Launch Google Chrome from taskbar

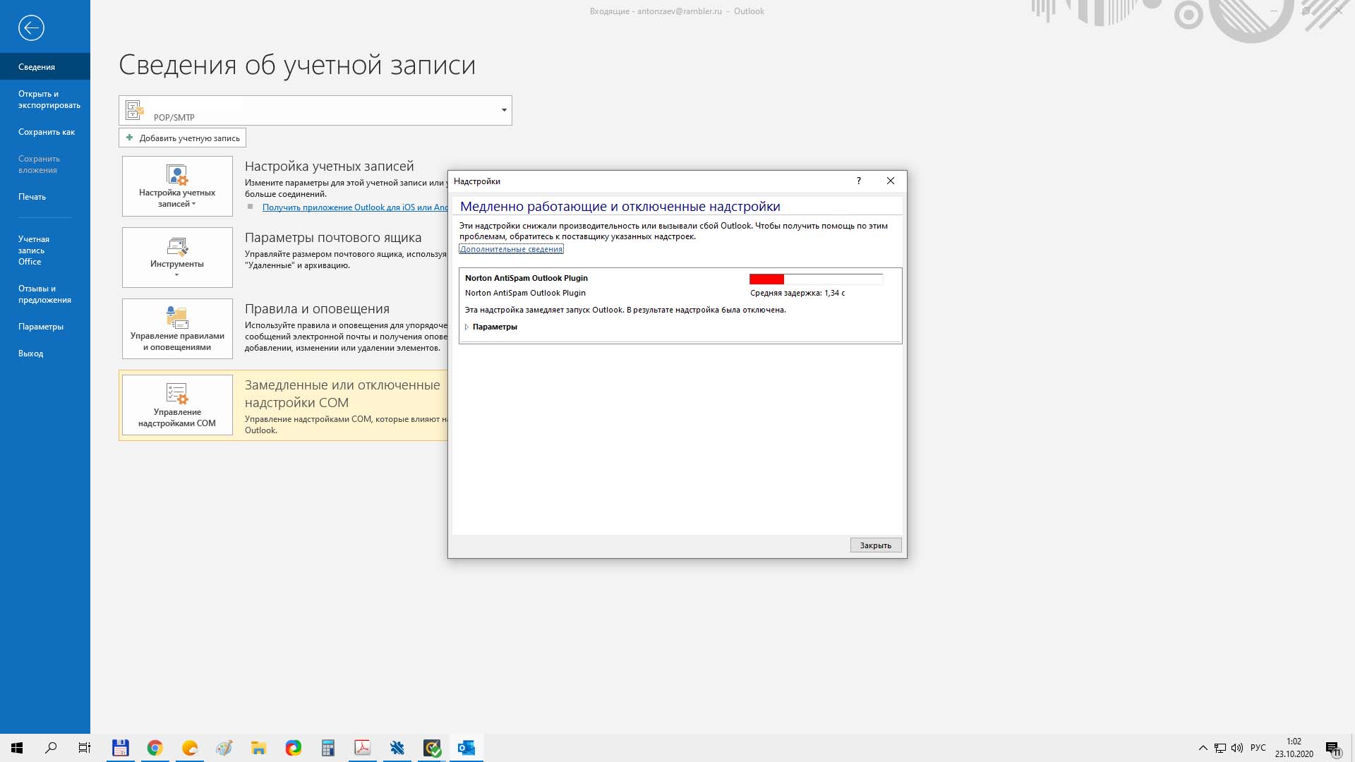(155, 748)
